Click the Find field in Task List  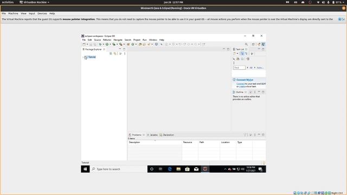pos(239,68)
